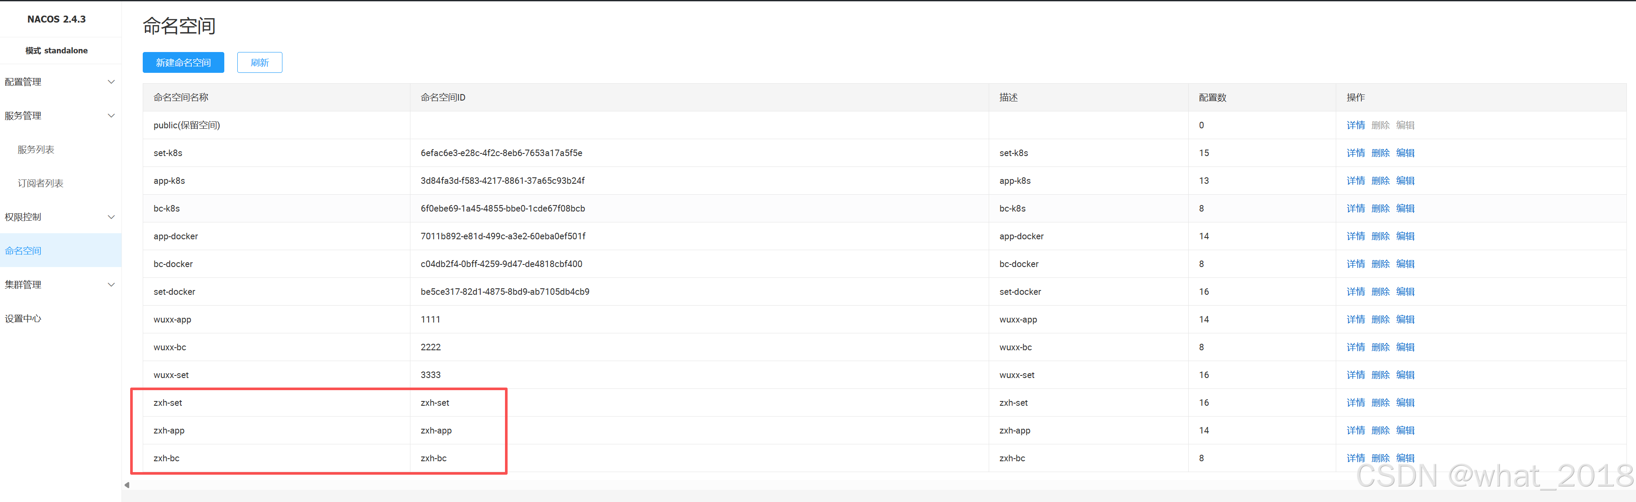Viewport: 1636px width, 502px height.
Task: Open 订阅者列表 in the sidebar
Action: [40, 183]
